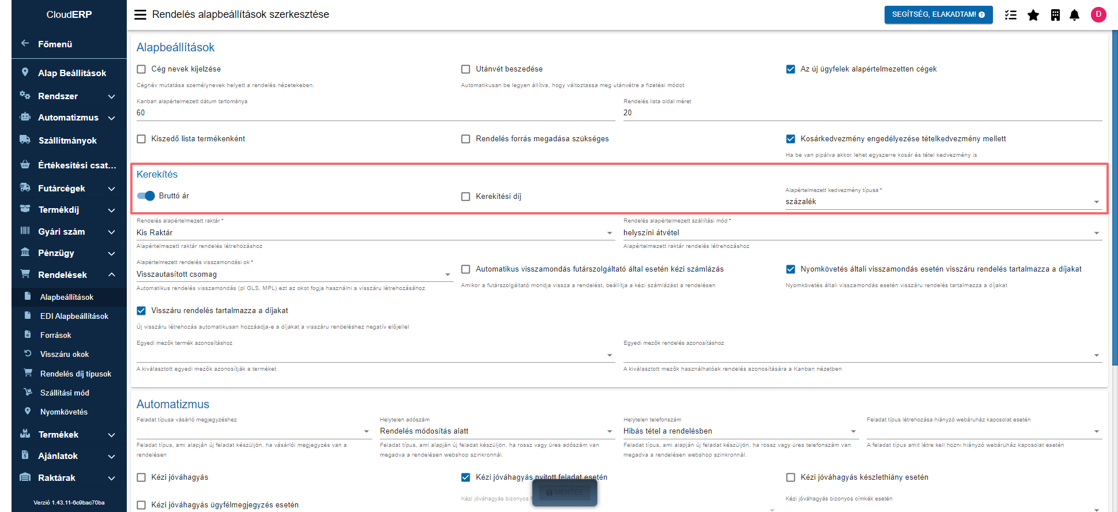Click the Szállítmányok truck icon
1118x512 pixels.
25,140
